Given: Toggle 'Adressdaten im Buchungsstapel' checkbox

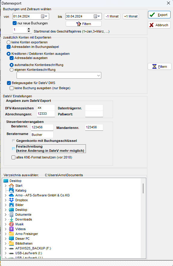Looking at the screenshot, I should (x=8, y=47).
